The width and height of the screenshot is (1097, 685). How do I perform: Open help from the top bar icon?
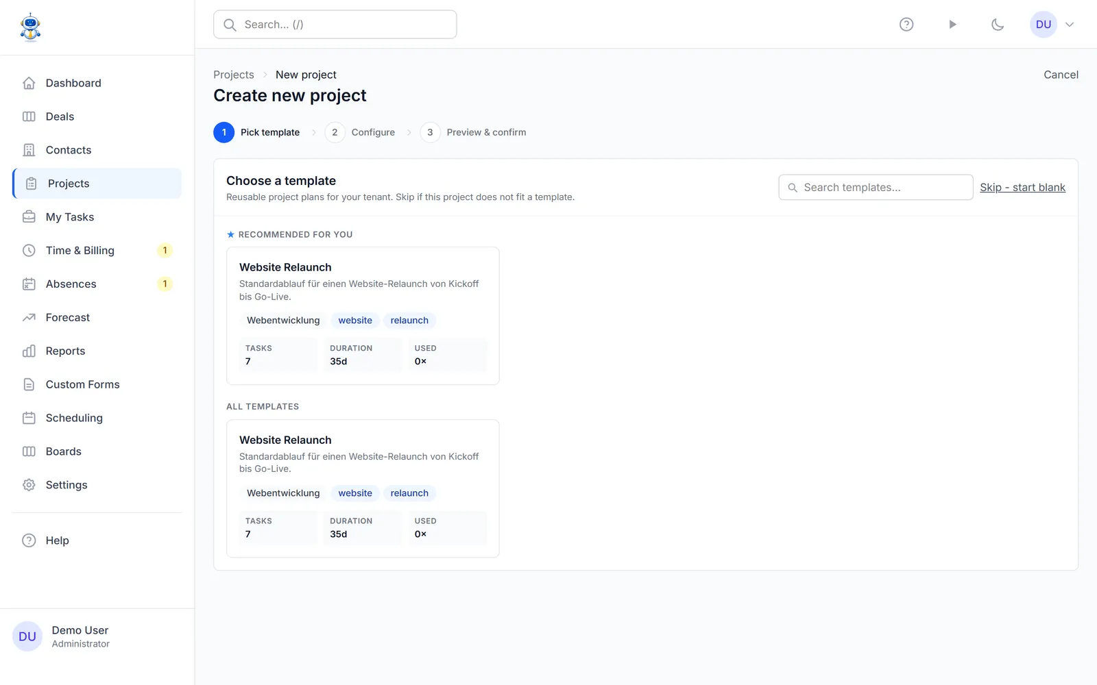906,25
